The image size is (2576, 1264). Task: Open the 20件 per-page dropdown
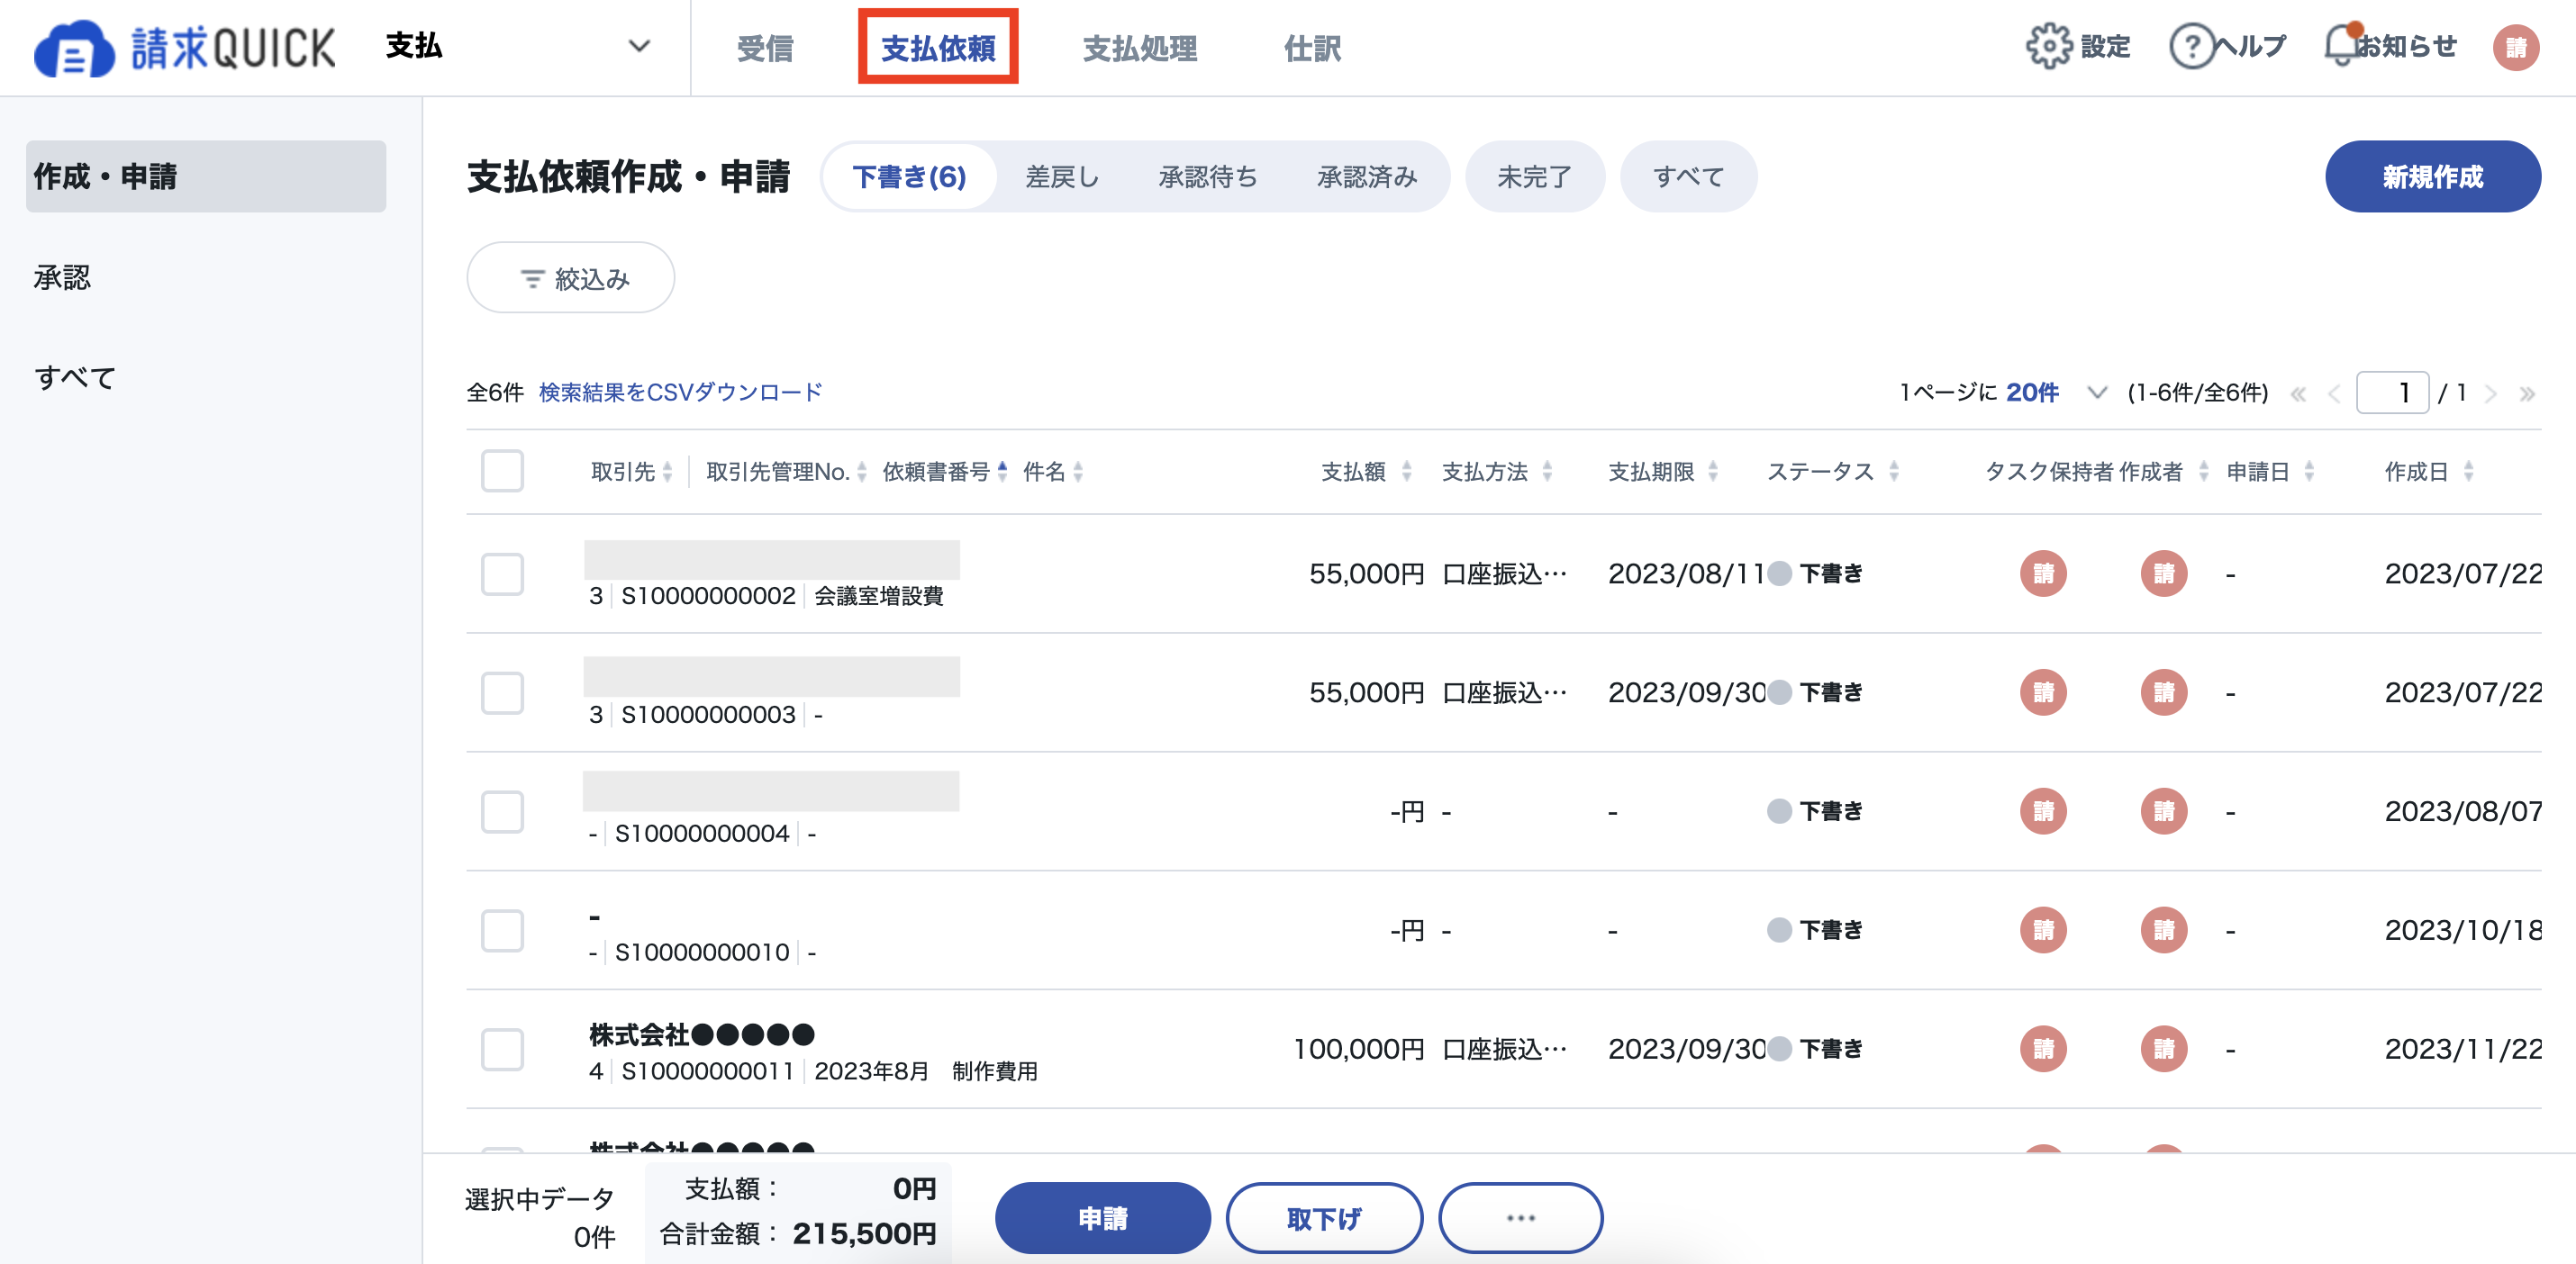pyautogui.click(x=2056, y=393)
